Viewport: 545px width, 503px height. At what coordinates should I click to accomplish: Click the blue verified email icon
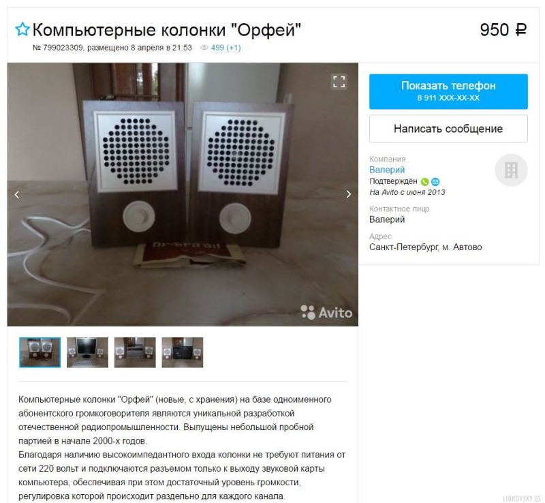pos(435,181)
